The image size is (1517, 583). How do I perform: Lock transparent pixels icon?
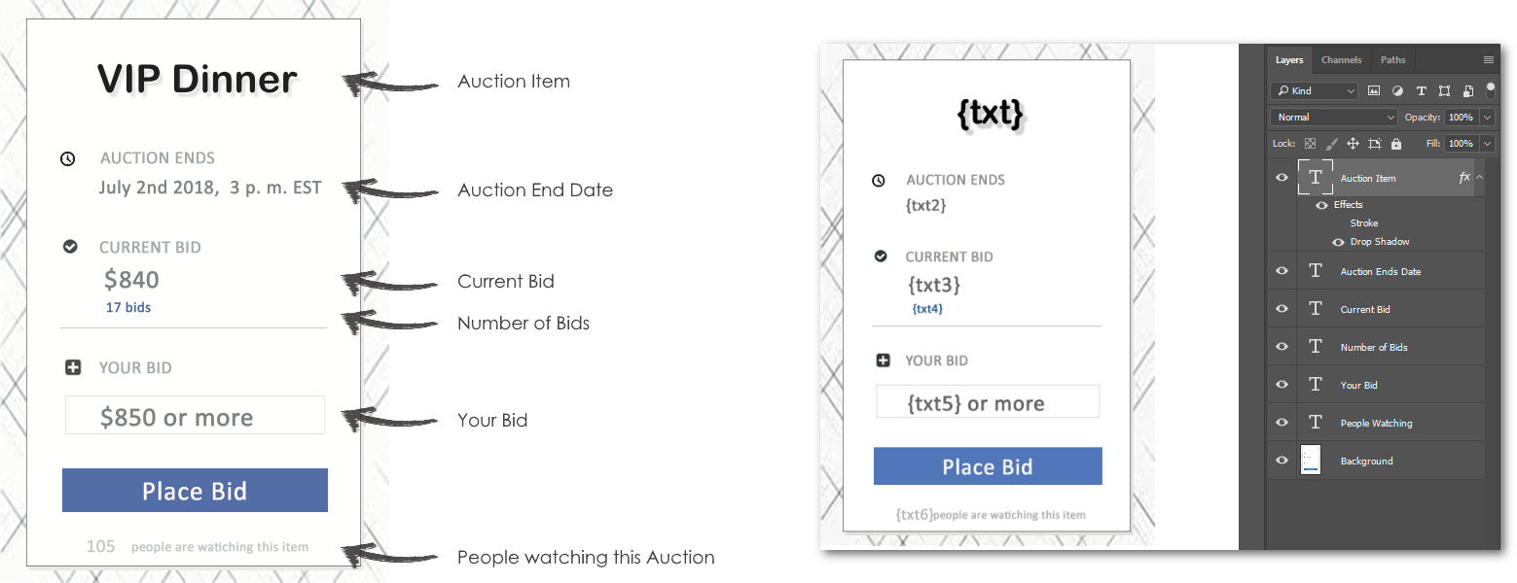[1310, 144]
